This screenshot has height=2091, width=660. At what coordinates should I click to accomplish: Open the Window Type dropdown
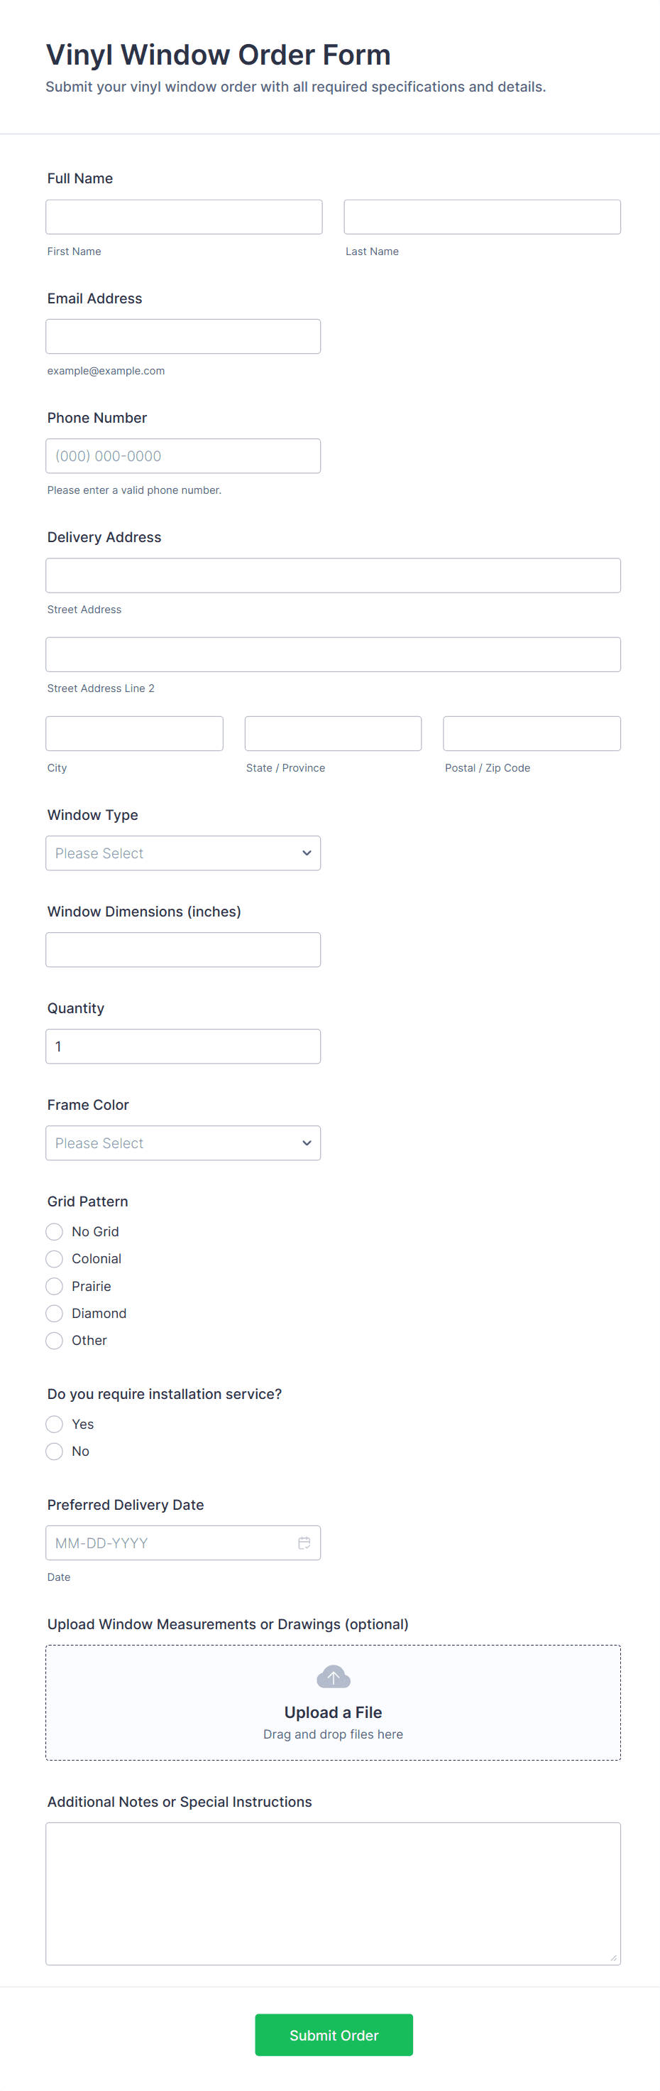coord(183,853)
